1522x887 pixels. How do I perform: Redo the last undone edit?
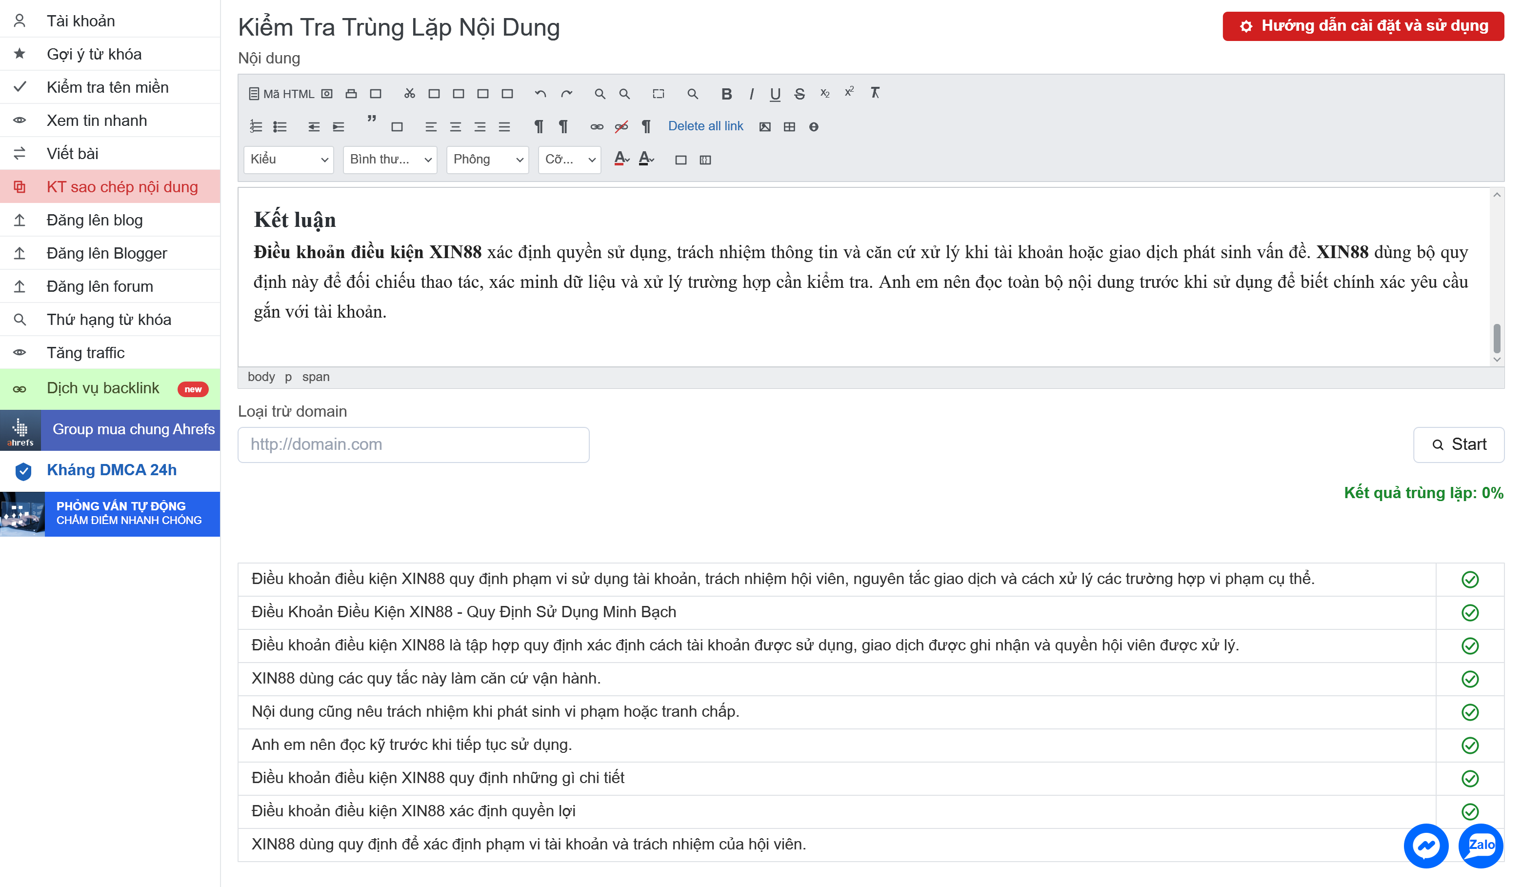pyautogui.click(x=566, y=94)
